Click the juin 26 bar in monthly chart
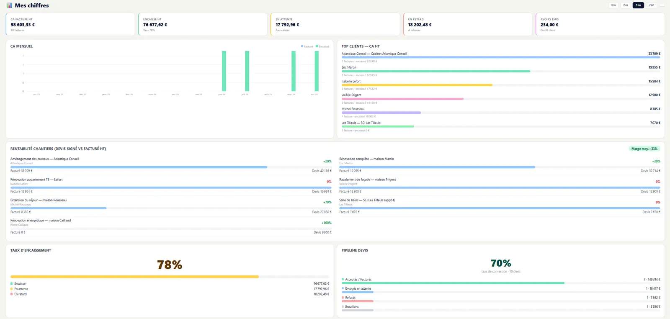 [224, 71]
